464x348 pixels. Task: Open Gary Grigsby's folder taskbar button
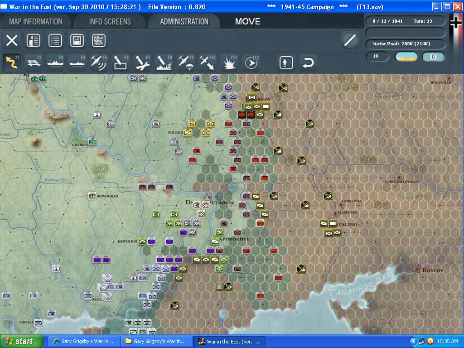coord(156,341)
